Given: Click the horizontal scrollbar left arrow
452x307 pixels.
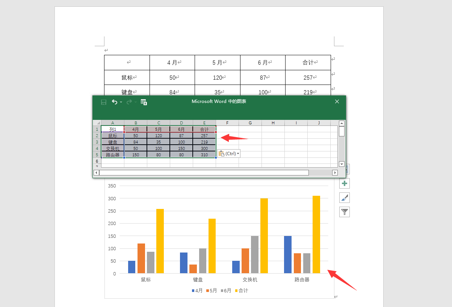Looking at the screenshot, I should [96, 172].
